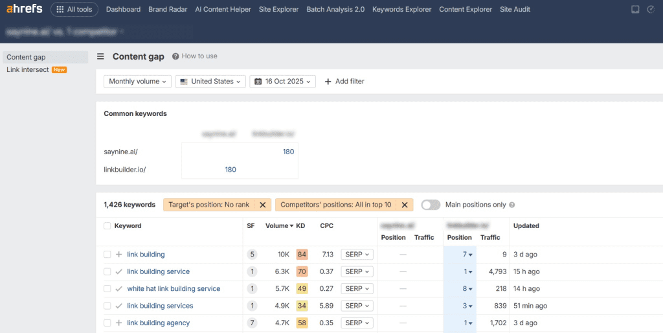Viewport: 663px width, 333px height.
Task: Click KD 49 badge
Action: pyautogui.click(x=302, y=288)
